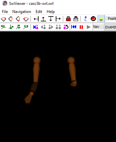Click the black move-down arrow icon
The height and width of the screenshot is (142, 116).
click(51, 19)
